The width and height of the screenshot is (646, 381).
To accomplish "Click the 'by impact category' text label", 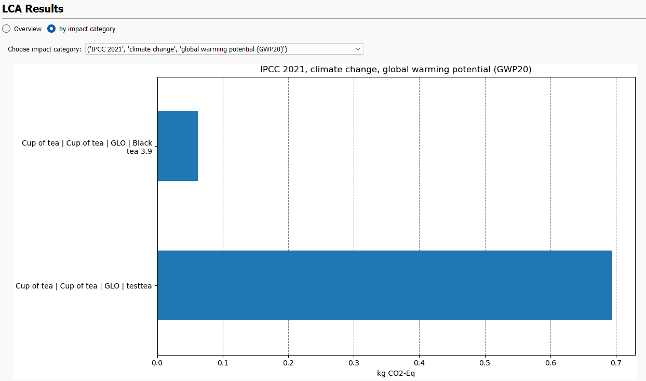I will [x=86, y=29].
